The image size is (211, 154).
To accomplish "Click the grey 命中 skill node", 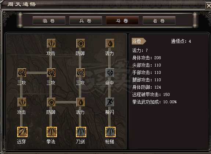I will pos(110,73).
